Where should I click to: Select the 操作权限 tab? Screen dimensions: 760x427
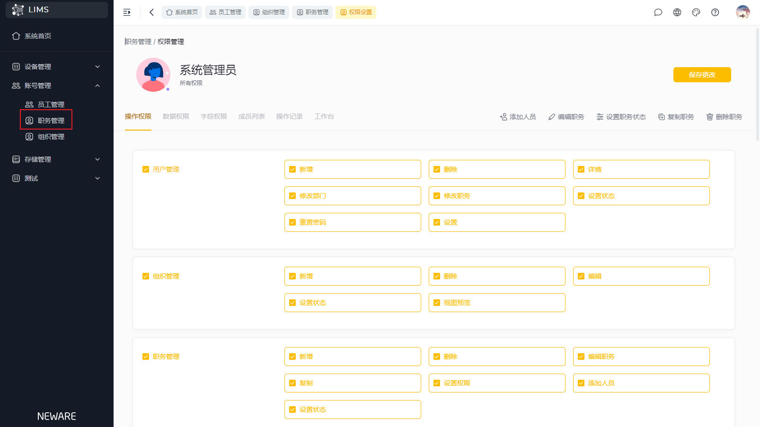138,116
